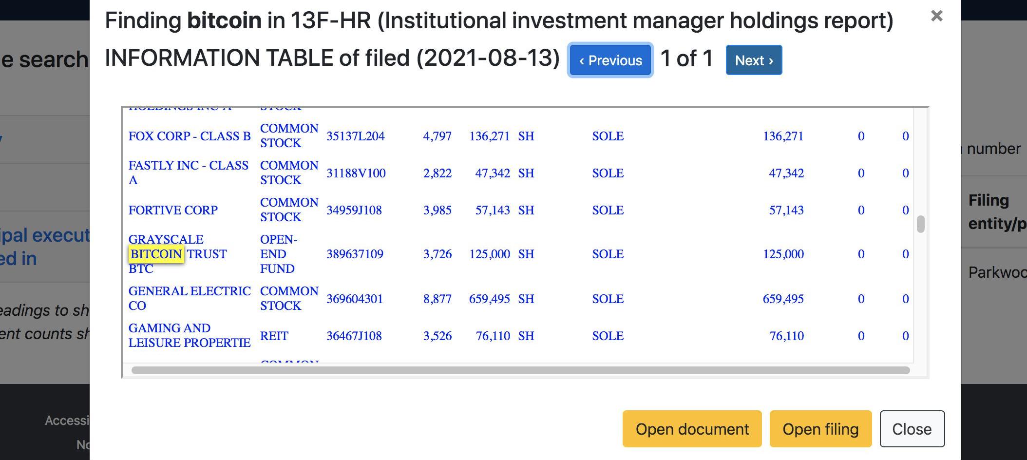
Task: Click the vertical scrollbar thumb in table
Action: coord(920,224)
